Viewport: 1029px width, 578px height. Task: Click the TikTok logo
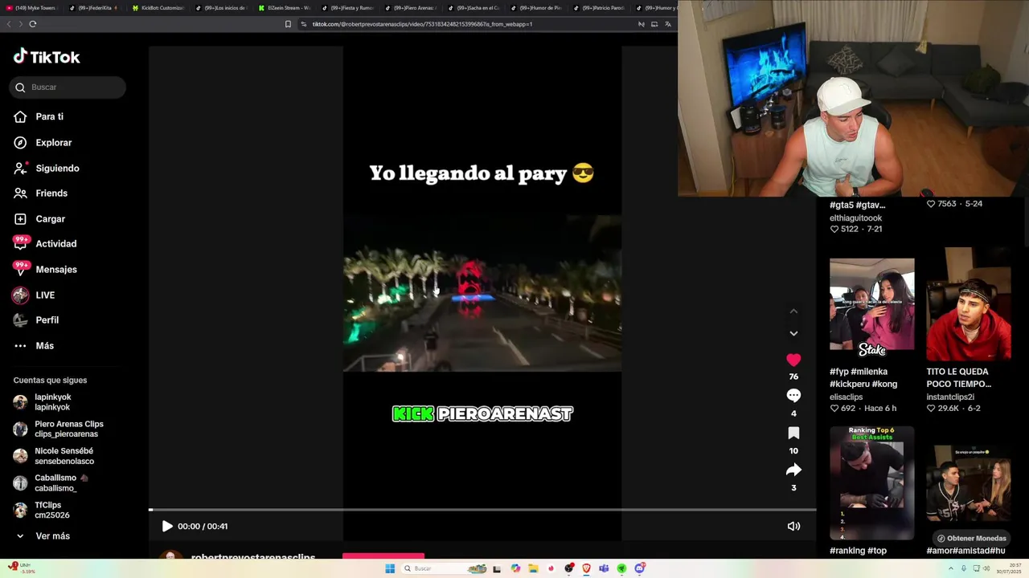click(47, 57)
